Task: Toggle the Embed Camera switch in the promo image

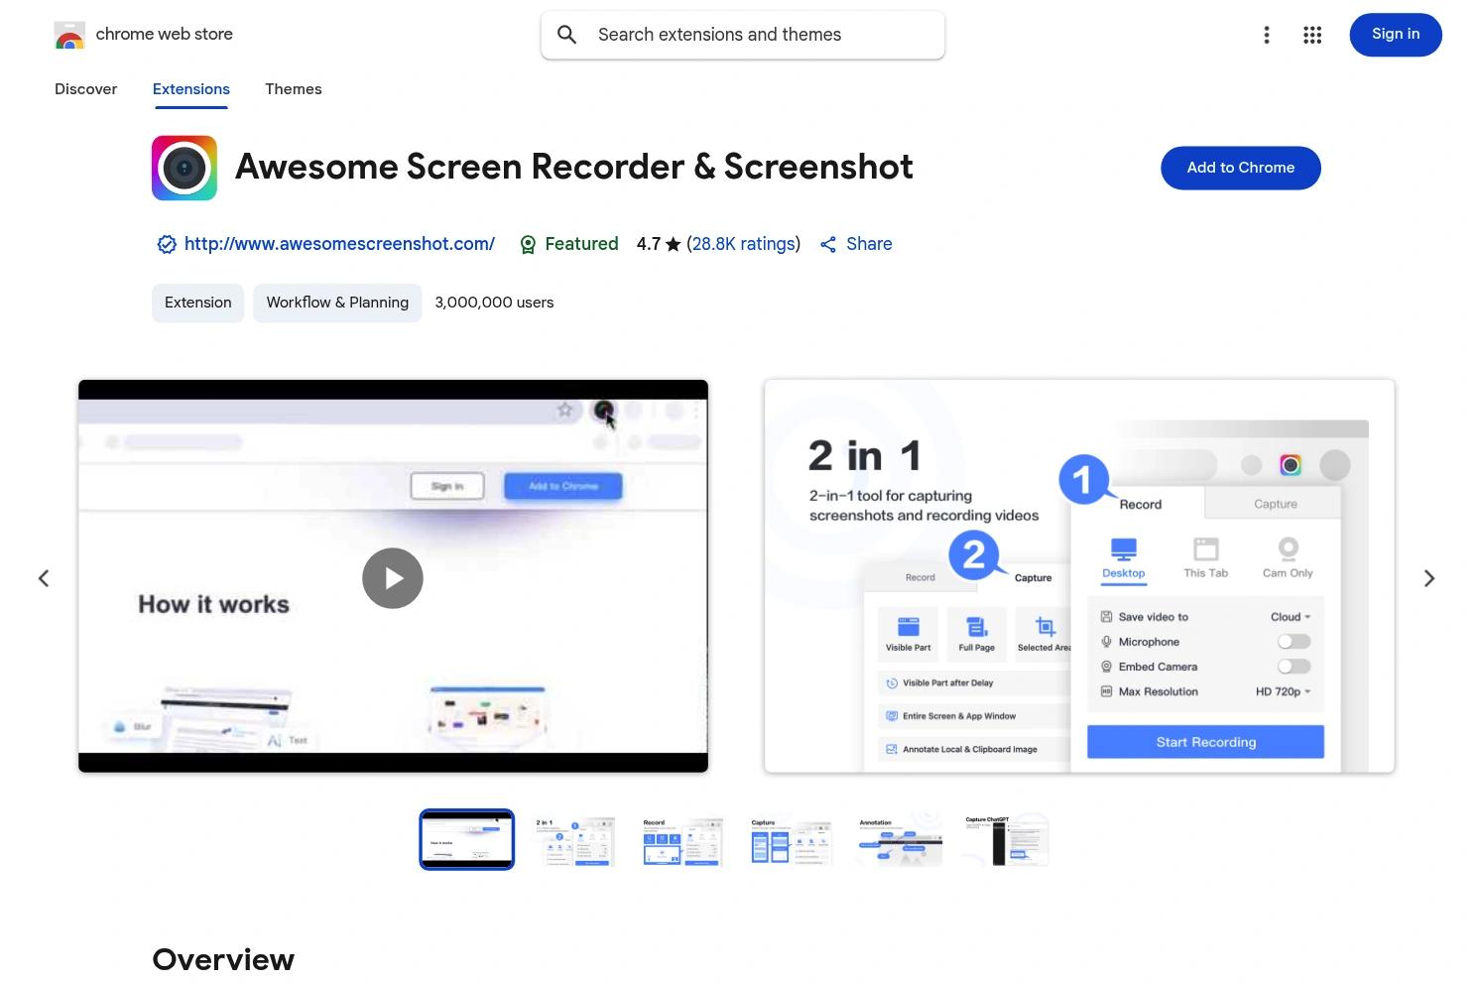Action: click(1292, 666)
